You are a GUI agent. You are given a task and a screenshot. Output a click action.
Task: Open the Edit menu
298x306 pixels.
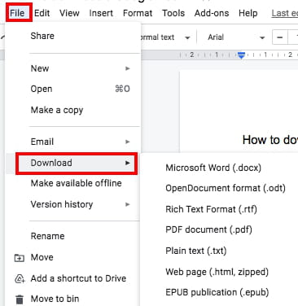[42, 13]
